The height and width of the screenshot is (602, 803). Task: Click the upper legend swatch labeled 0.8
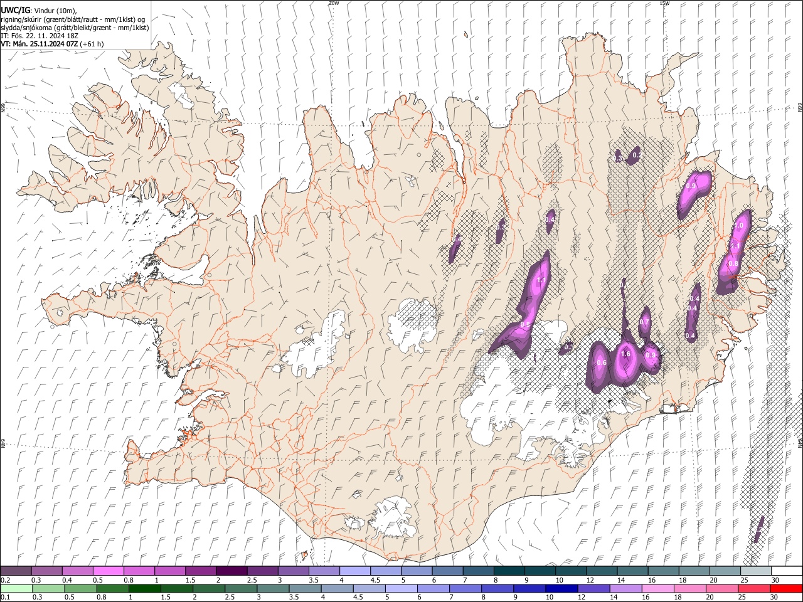(139, 571)
